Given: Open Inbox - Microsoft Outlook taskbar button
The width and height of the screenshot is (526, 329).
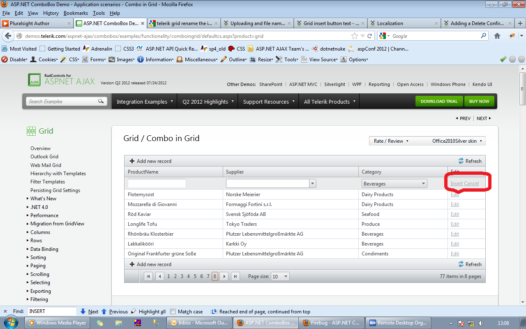Looking at the screenshot, I should [199, 323].
